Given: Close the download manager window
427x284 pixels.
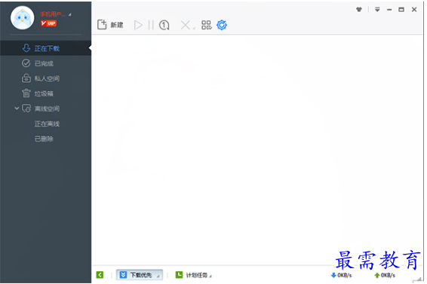Looking at the screenshot, I should tap(414, 10).
